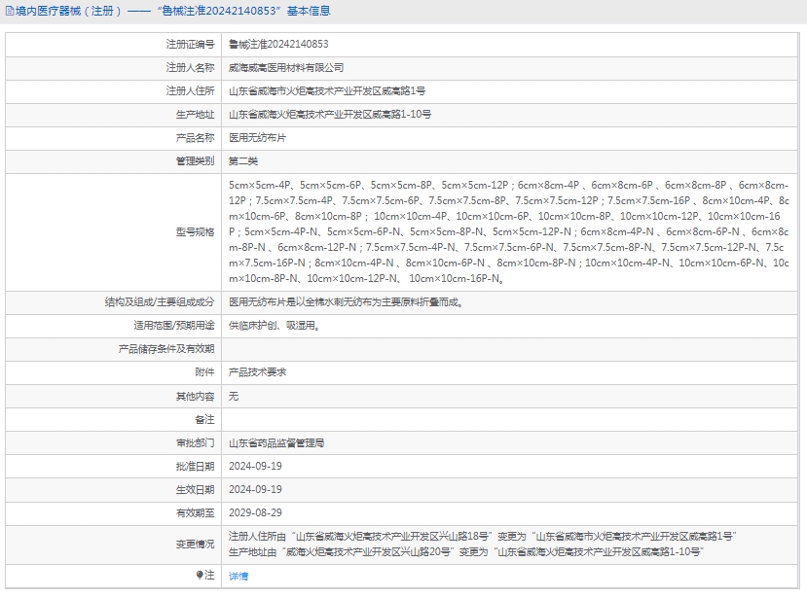Click the empty 备注 remarks cell

point(508,419)
